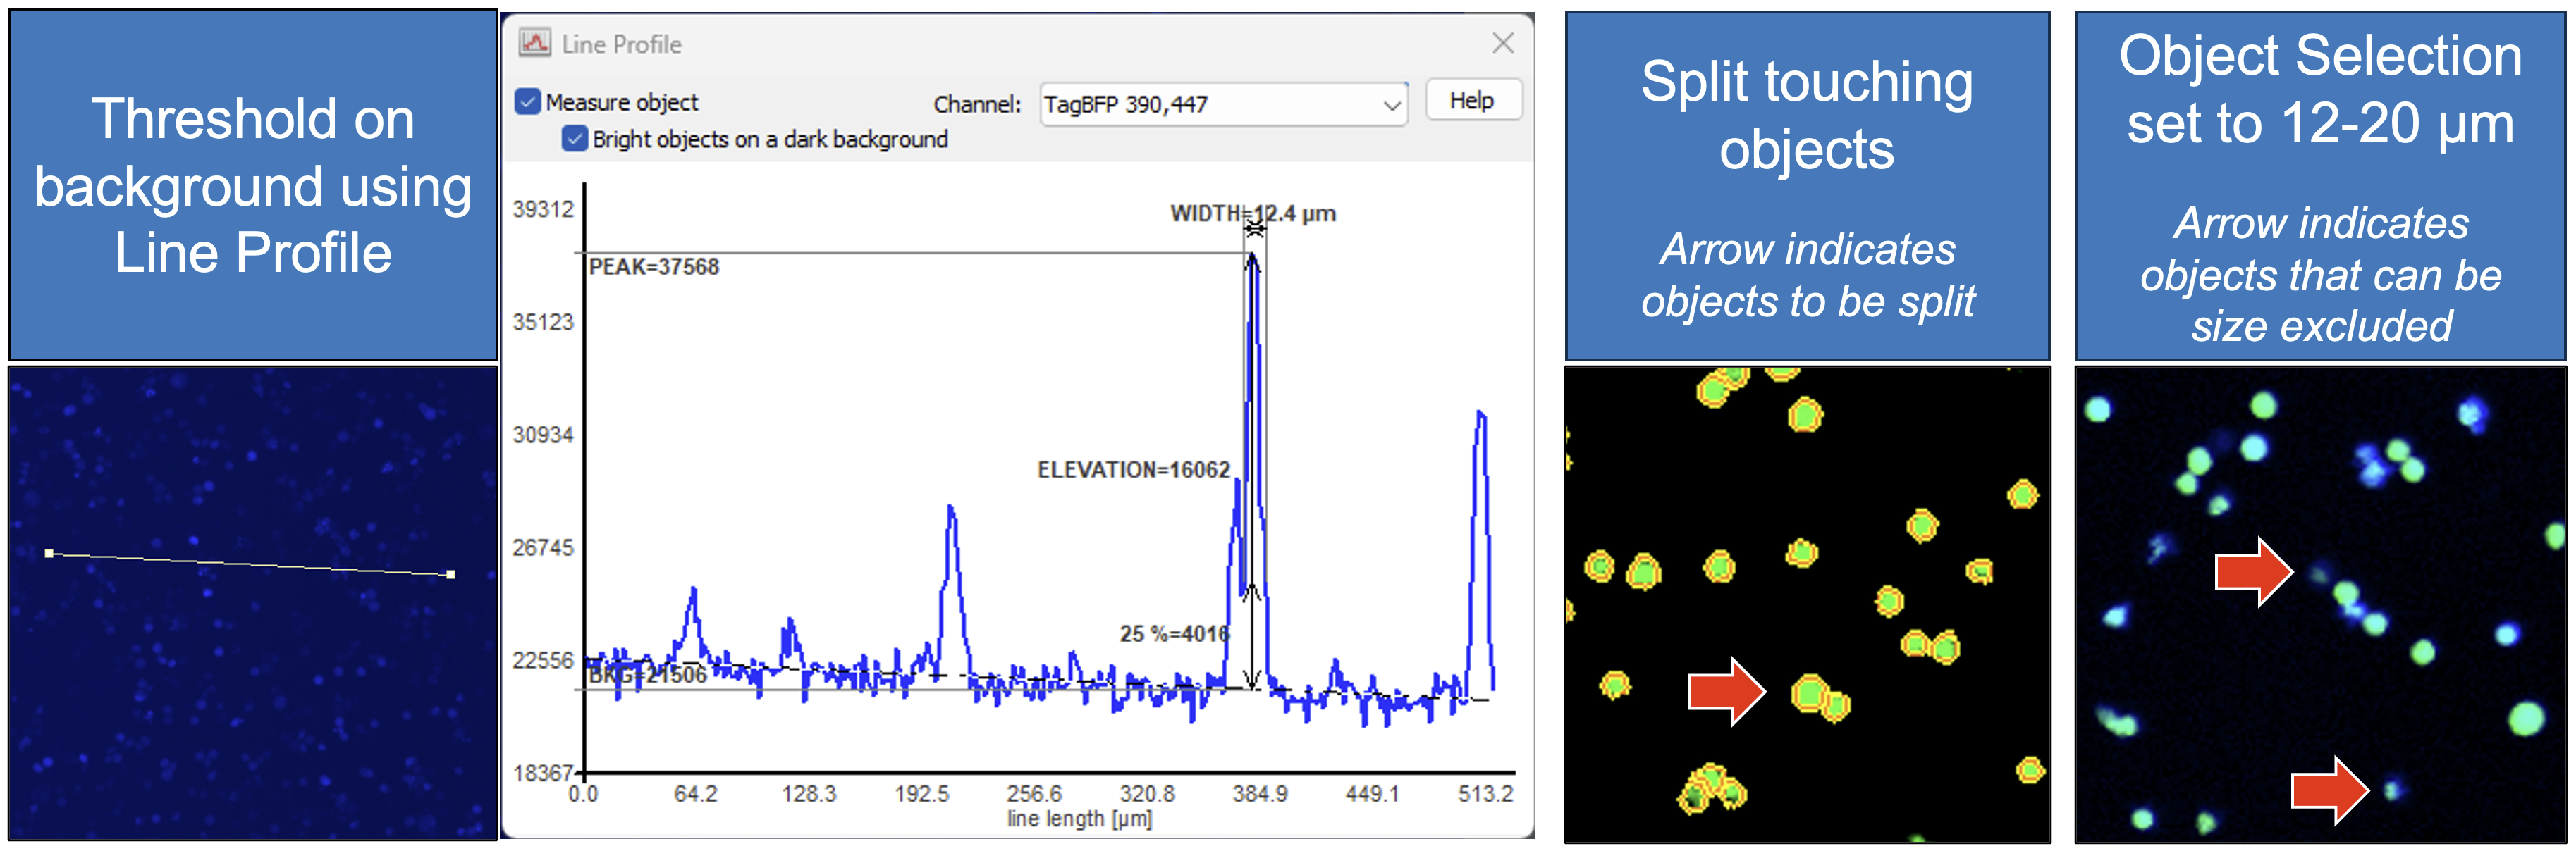Click the Object Selection fluorescence image panel
This screenshot has height=851, width=2576.
[2320, 604]
